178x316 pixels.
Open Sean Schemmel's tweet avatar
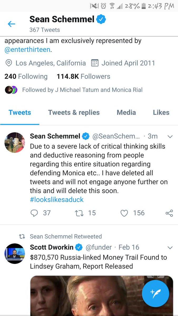click(15, 143)
